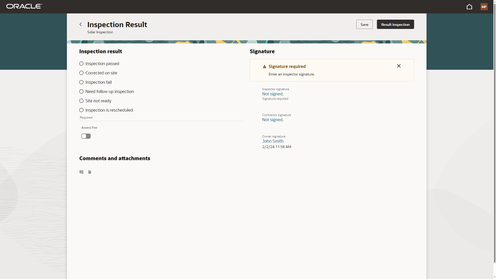Enable the Assess Fee switch
496x279 pixels.
pos(86,136)
